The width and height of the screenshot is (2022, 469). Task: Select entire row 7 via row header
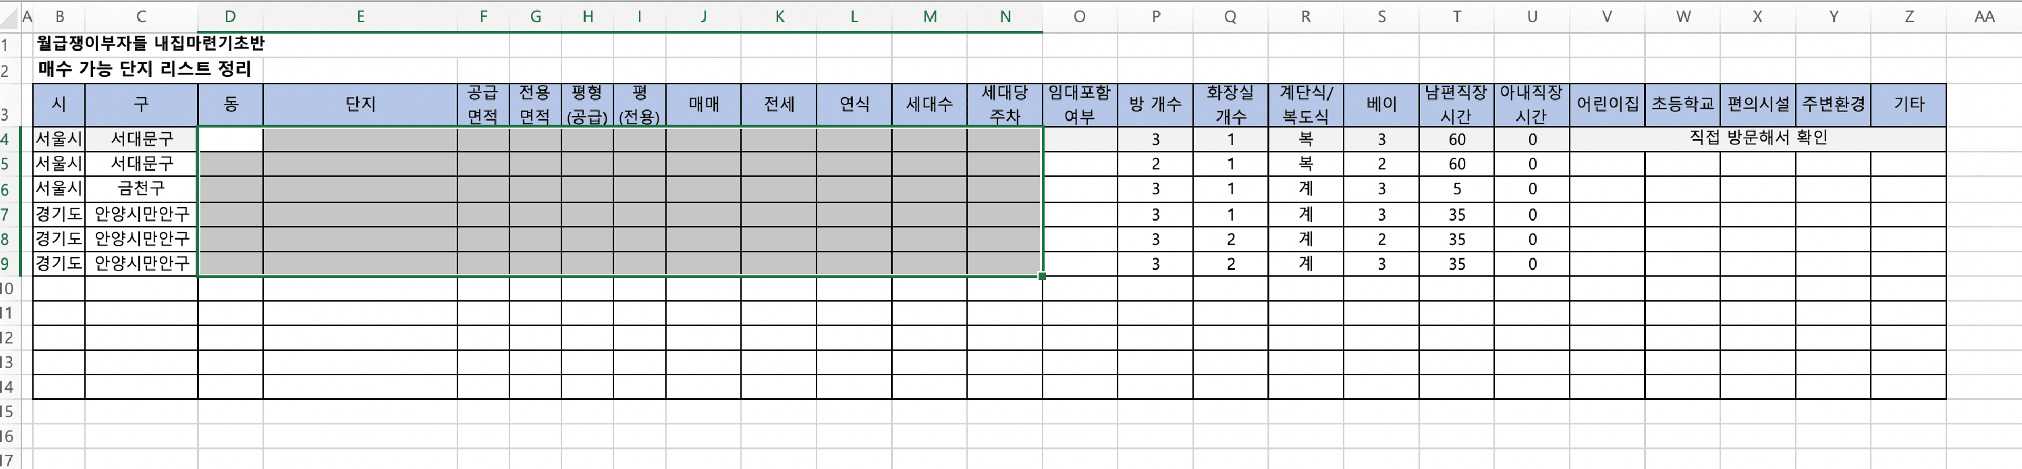(x=6, y=214)
